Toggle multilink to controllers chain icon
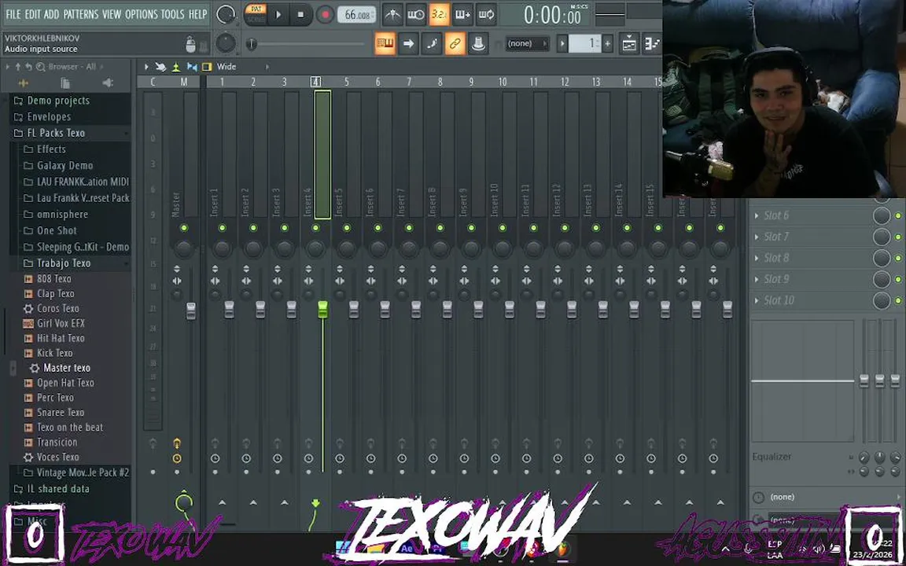The height and width of the screenshot is (566, 906). click(455, 43)
